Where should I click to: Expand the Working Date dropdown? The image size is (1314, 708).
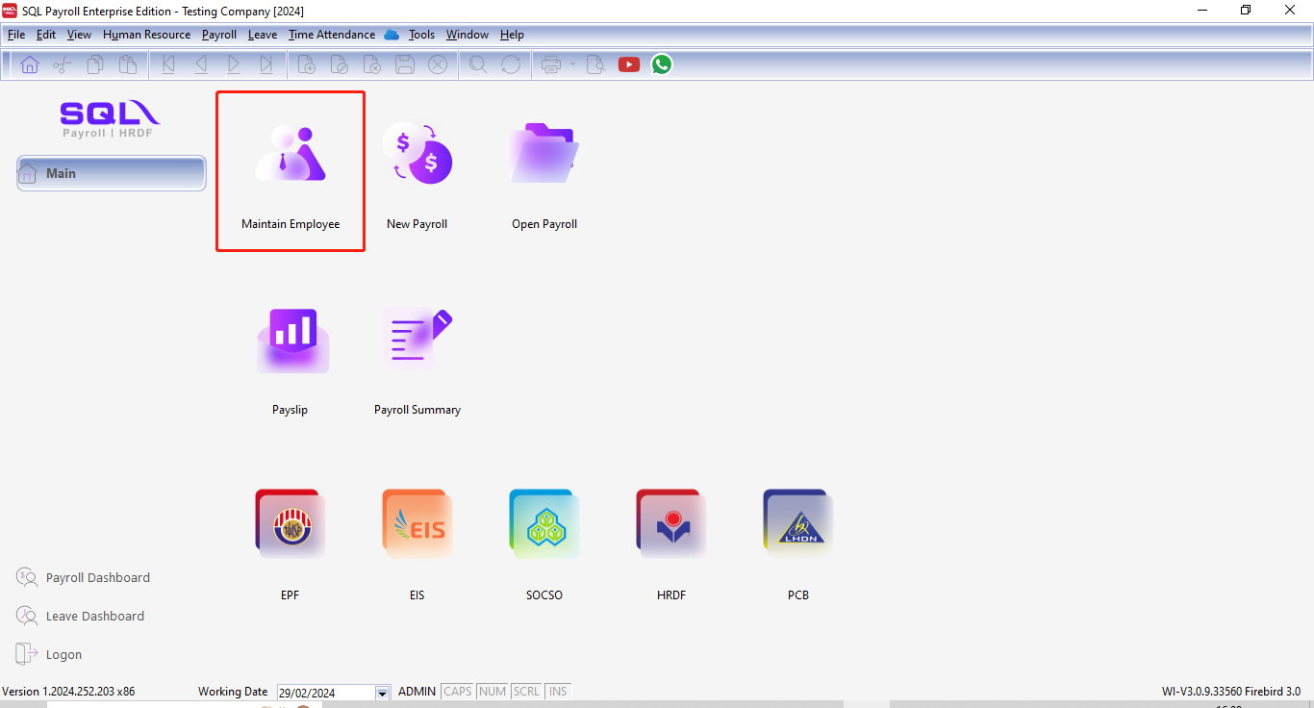tap(382, 693)
